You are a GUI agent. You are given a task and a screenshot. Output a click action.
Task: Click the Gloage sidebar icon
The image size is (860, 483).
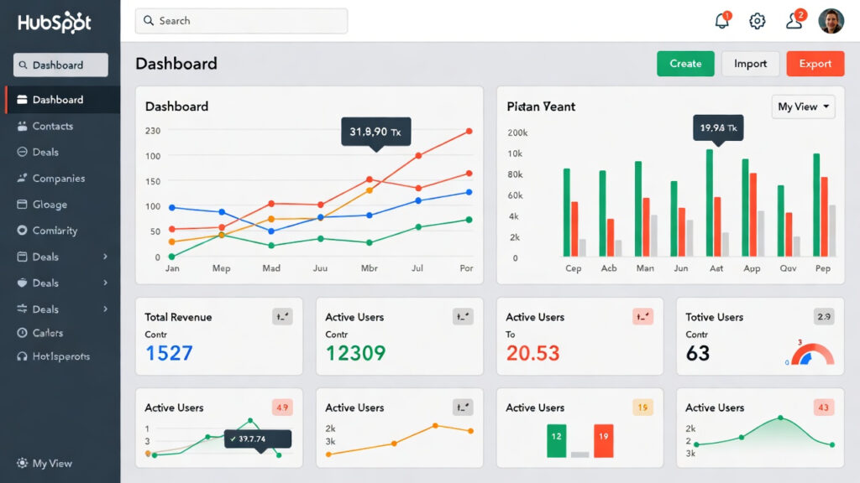[23, 205]
